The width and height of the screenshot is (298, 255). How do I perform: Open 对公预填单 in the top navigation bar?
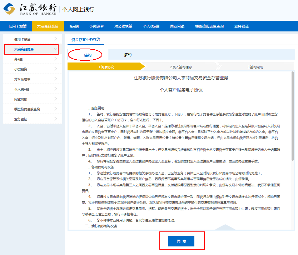click(x=123, y=26)
